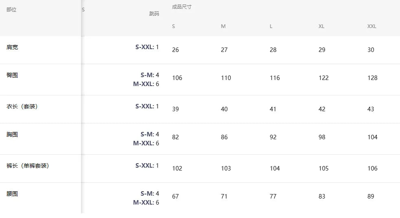Click the 臀围 XXL value 128
The height and width of the screenshot is (218, 400).
click(372, 78)
